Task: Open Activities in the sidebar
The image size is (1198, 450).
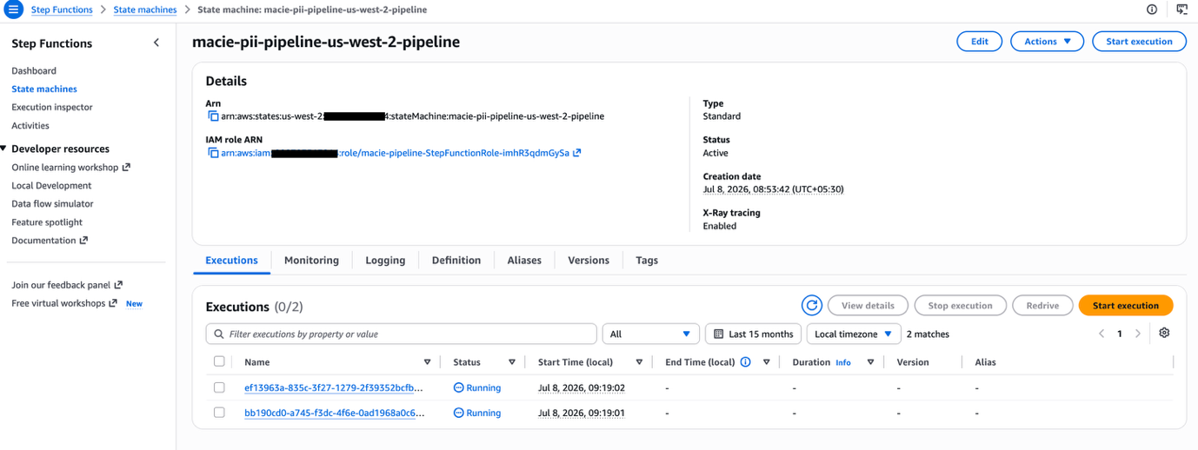Action: point(30,126)
